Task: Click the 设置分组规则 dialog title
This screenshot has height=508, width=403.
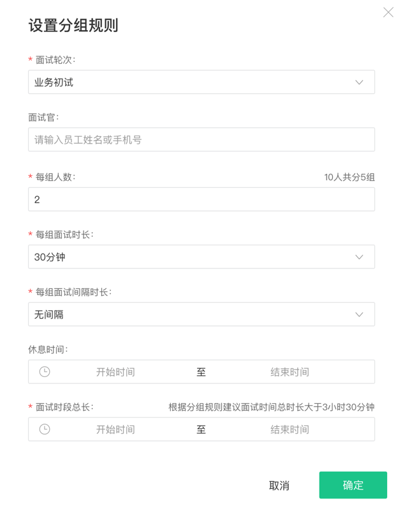Action: pos(73,26)
